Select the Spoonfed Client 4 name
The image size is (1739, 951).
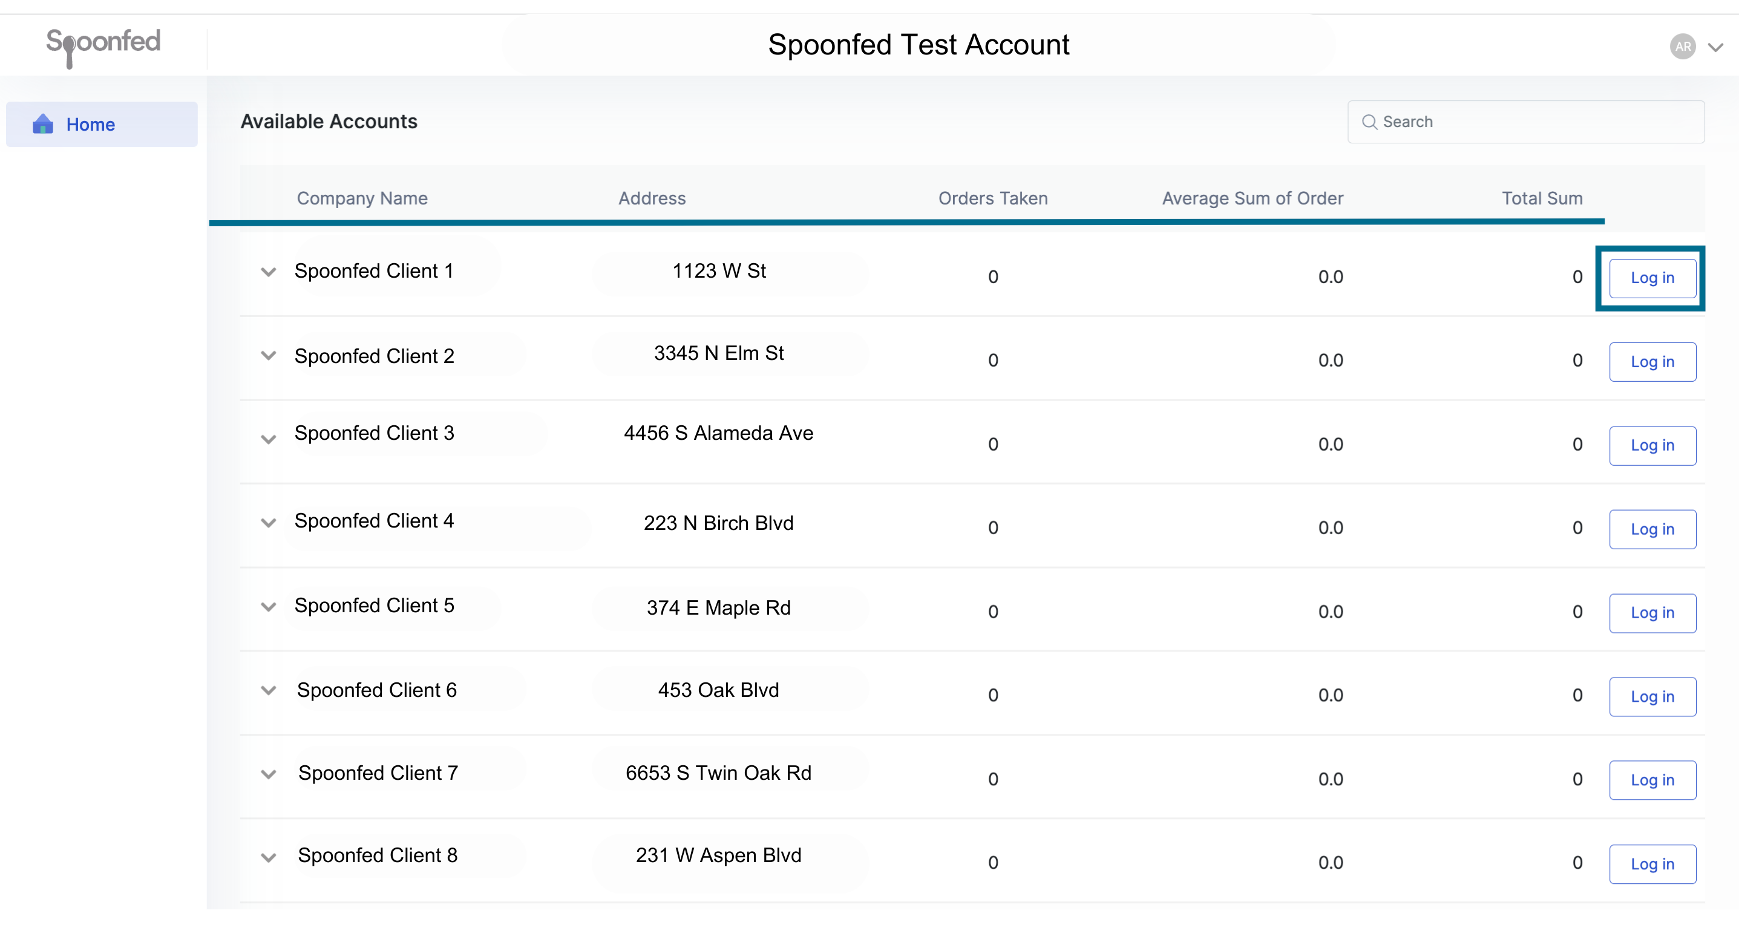click(374, 520)
